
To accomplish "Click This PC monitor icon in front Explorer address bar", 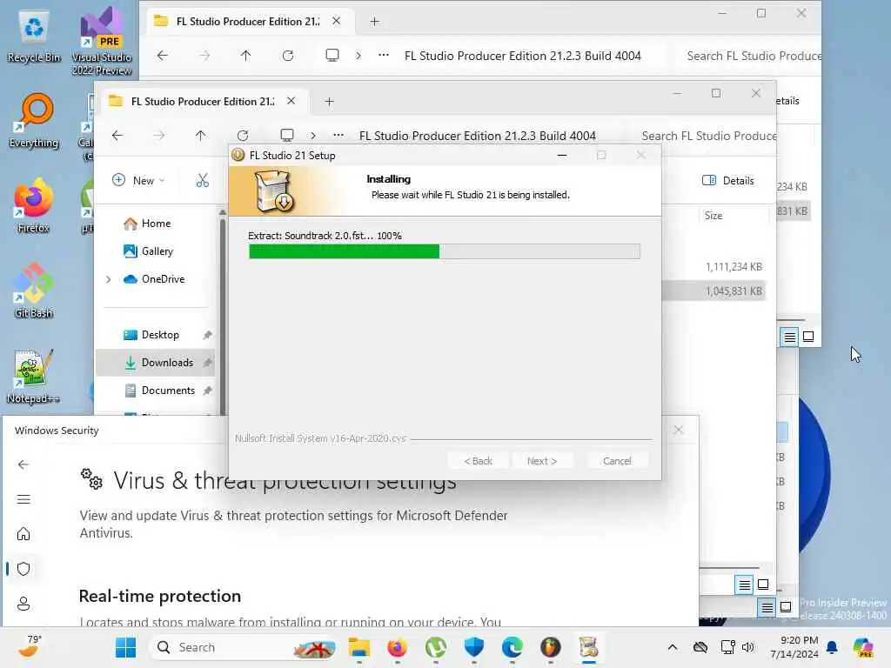I will 287,136.
